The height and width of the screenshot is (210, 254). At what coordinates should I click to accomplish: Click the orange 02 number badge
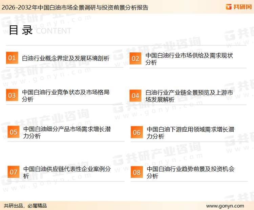click(x=135, y=58)
